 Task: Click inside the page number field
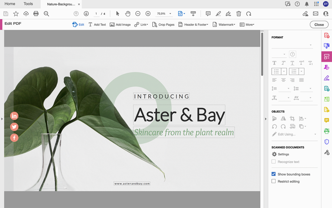tap(96, 14)
